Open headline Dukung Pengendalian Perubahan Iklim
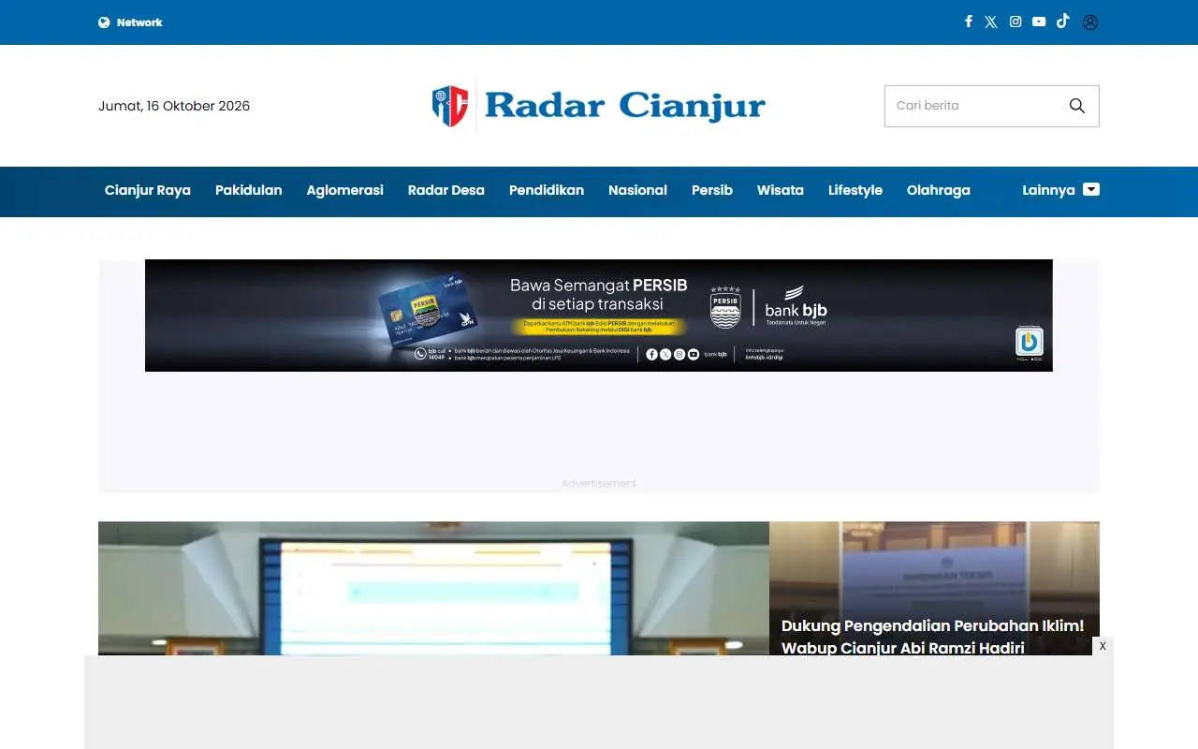1198x749 pixels. 933,637
